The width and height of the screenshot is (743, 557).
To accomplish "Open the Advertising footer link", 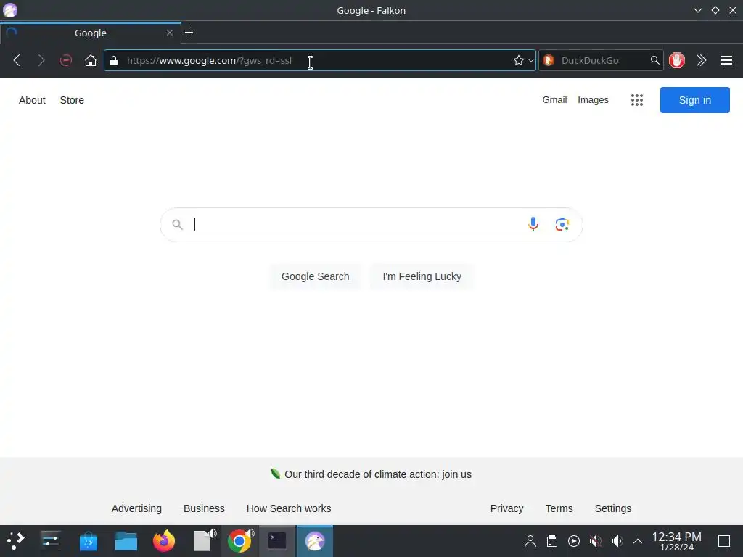I will click(136, 508).
